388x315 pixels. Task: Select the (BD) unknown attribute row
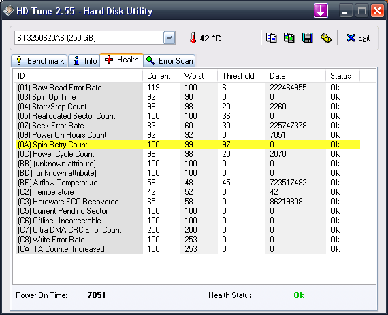pos(188,173)
